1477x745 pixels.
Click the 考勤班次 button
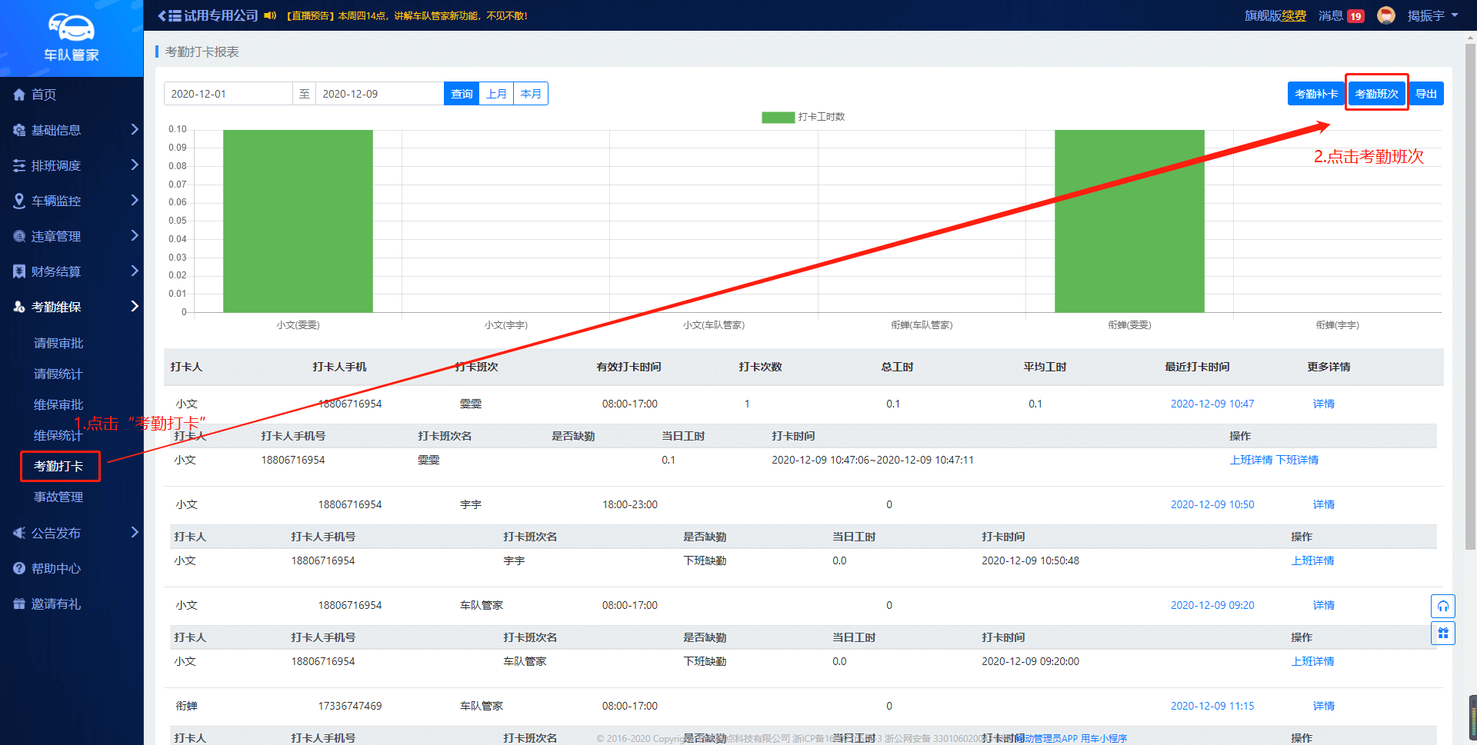click(1376, 94)
